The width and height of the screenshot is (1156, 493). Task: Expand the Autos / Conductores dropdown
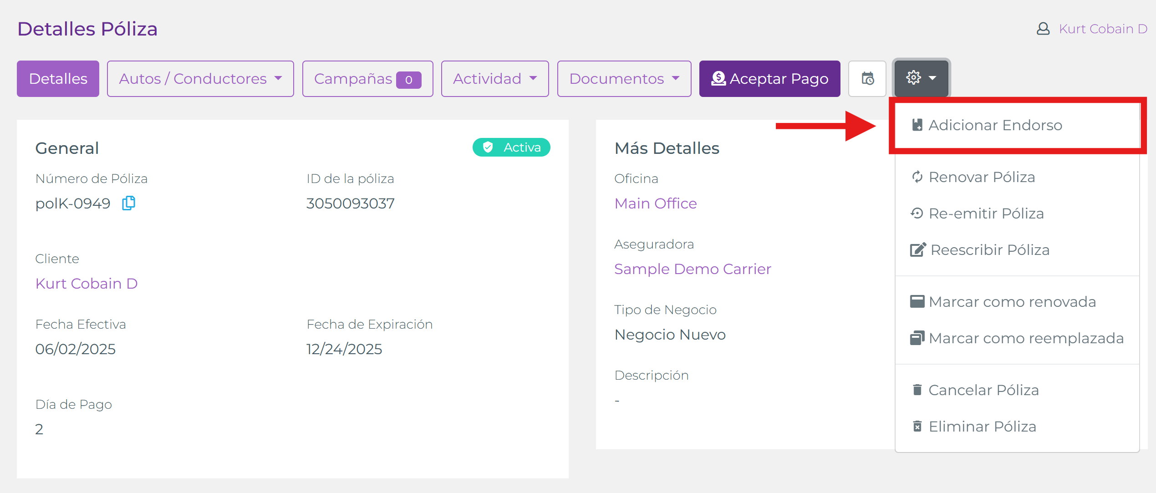click(200, 79)
